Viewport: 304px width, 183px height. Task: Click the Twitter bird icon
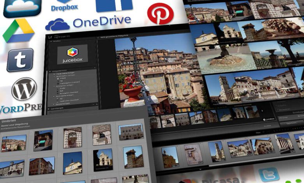269,174
